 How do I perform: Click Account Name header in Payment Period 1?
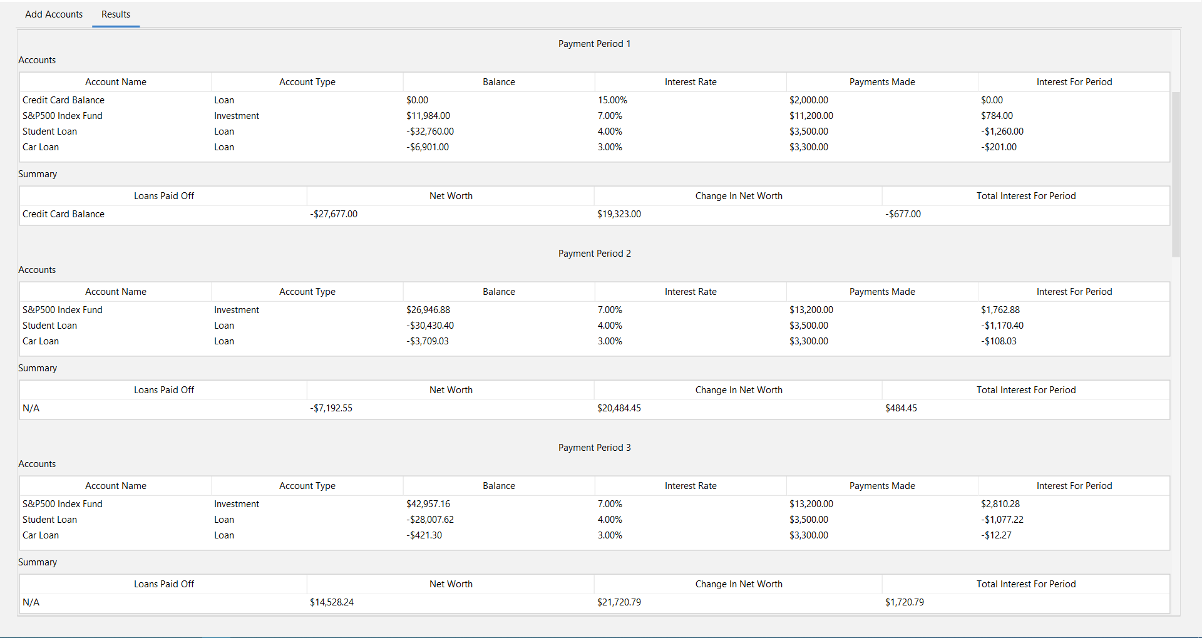[x=116, y=82]
